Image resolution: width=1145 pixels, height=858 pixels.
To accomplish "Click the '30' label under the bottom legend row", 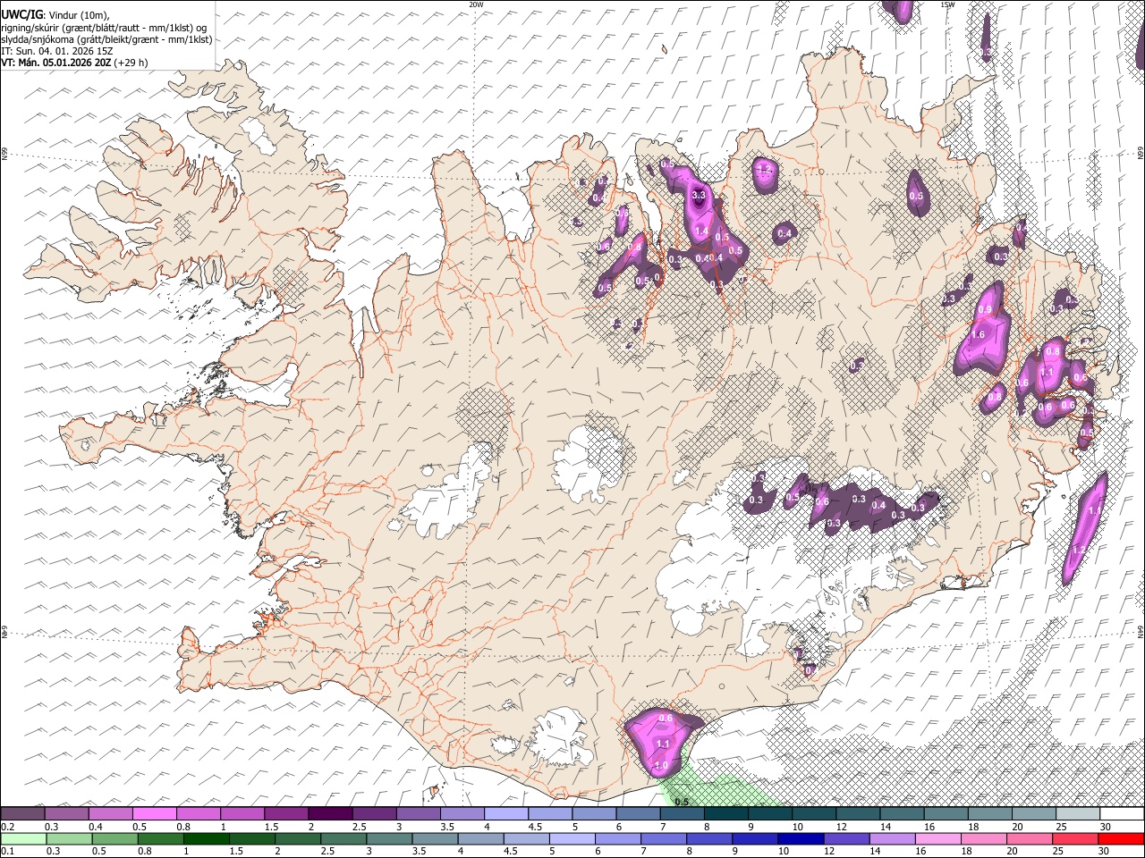I will 1107,852.
